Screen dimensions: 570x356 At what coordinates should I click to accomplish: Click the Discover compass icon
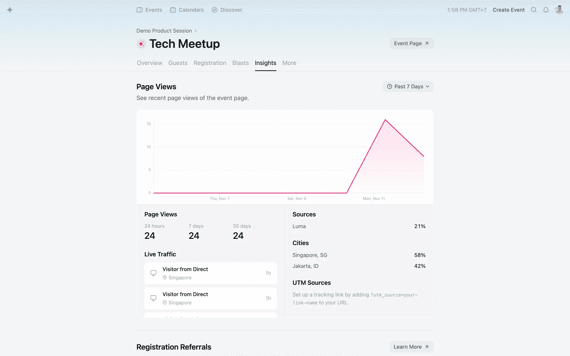(214, 10)
